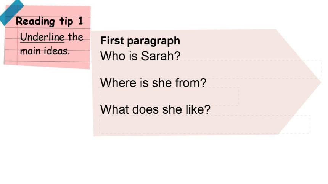Select the word "paragraph" in the heading
Screen dimensions: 328x184
click(x=153, y=41)
